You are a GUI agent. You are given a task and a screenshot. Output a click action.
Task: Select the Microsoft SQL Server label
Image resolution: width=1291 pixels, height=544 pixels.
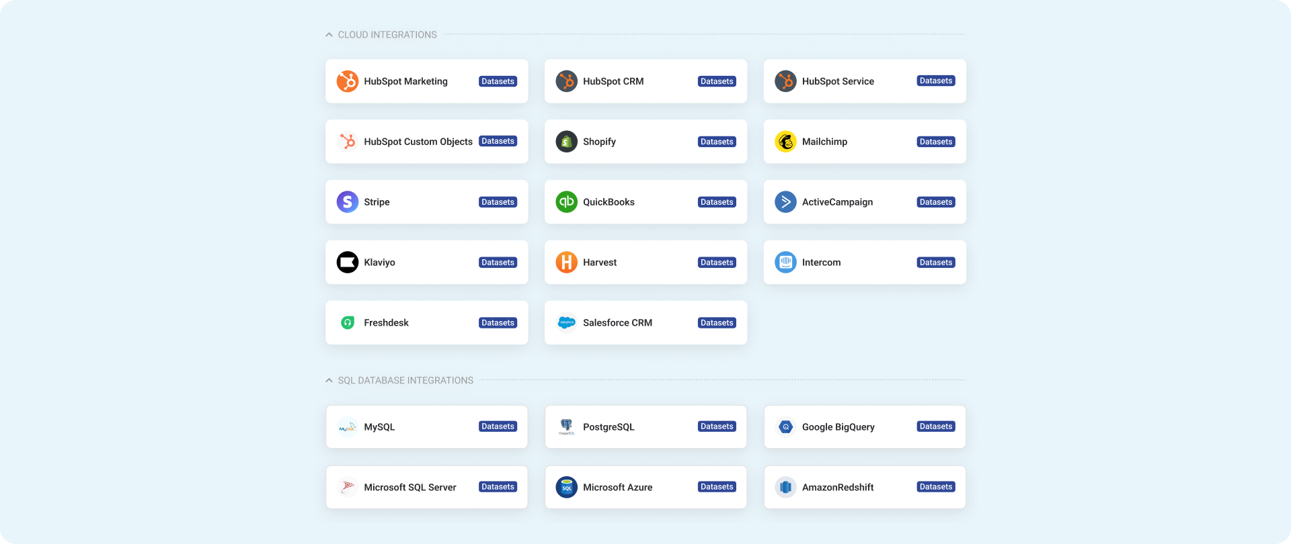[x=409, y=488]
